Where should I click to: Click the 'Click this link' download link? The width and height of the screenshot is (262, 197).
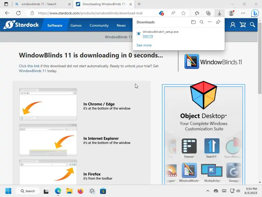point(29,66)
